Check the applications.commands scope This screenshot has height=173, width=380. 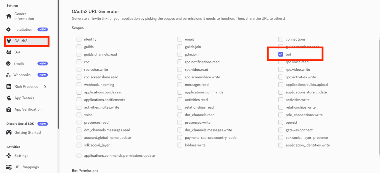(x=180, y=92)
